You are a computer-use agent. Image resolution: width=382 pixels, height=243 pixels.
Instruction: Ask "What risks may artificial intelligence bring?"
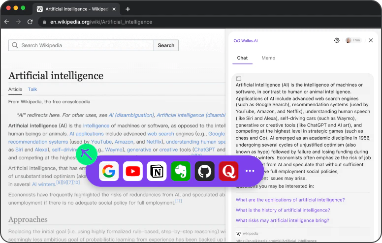click(283, 220)
